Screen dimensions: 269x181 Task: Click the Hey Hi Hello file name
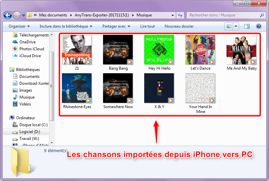(x=159, y=68)
